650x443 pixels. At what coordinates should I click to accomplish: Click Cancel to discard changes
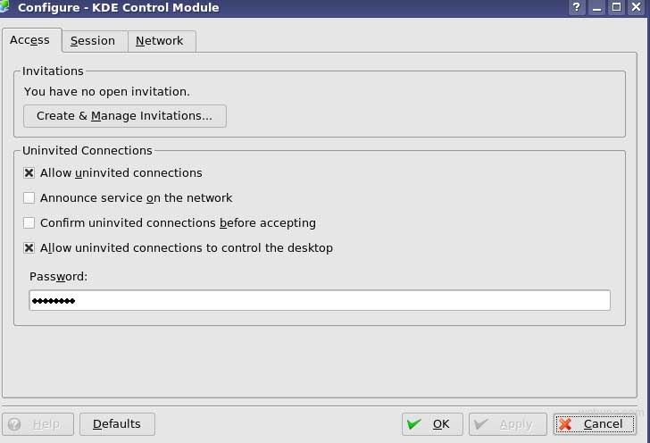[x=595, y=424]
